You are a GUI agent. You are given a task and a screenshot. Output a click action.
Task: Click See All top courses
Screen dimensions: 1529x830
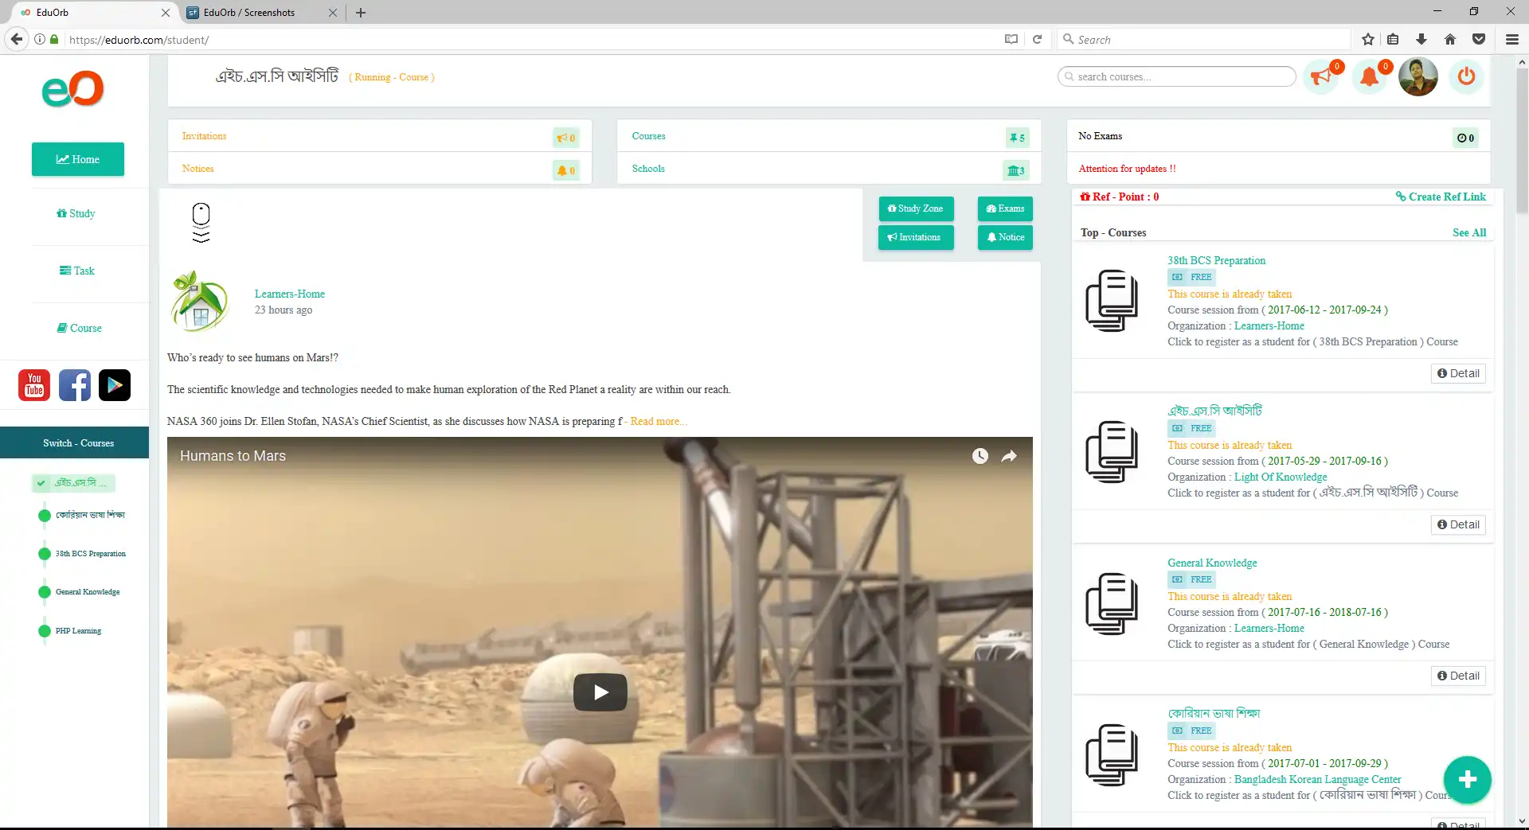click(1469, 232)
